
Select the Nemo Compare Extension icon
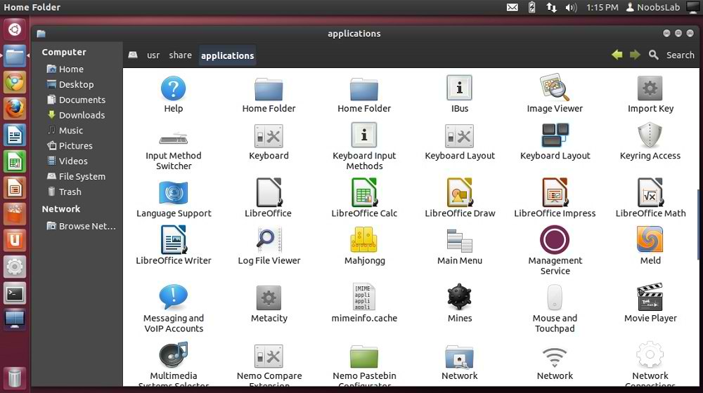point(269,357)
